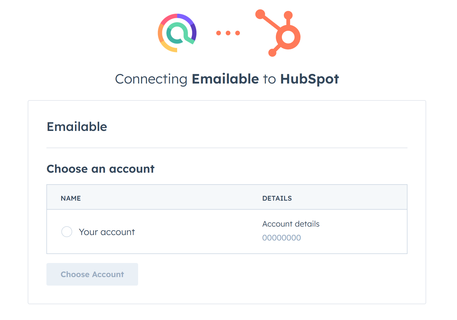Click the account table header row
Viewport: 457px width, 320px height.
click(x=227, y=197)
